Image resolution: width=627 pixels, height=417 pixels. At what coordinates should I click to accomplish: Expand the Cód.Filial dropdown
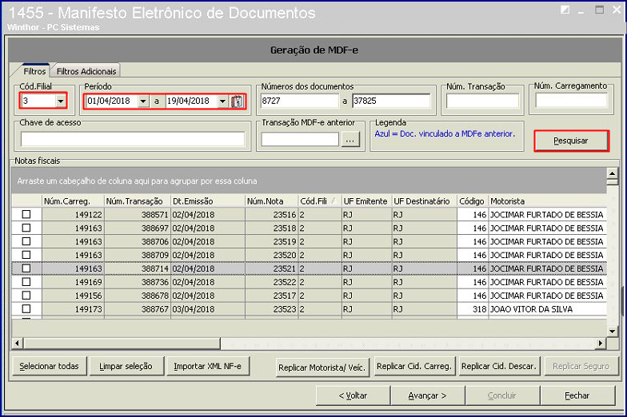(61, 101)
